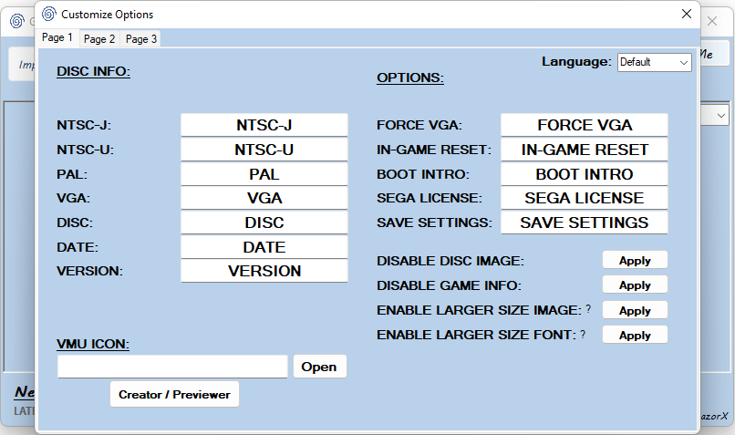
Task: Open the Language dropdown
Action: pos(654,62)
